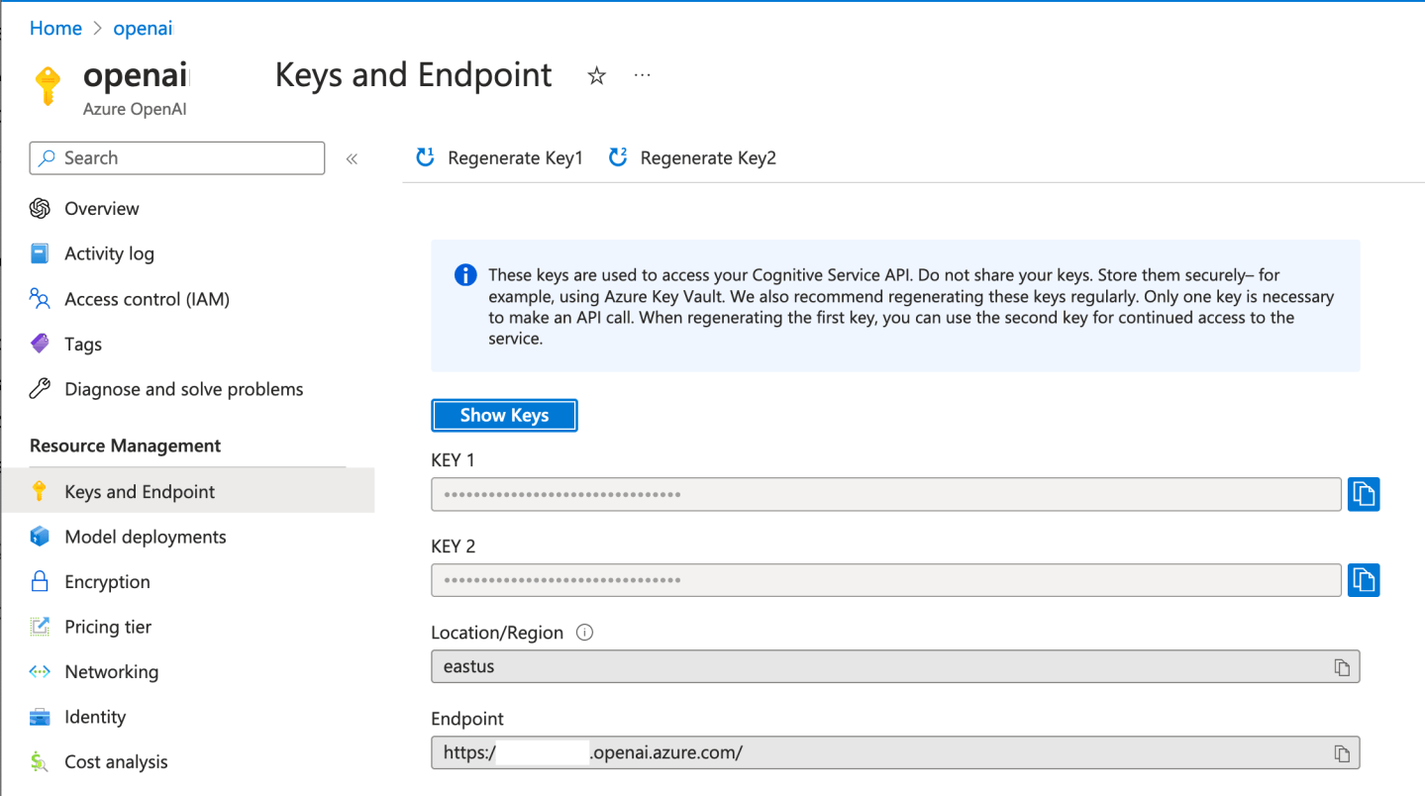Select the KEY 2 masked field
This screenshot has height=796, width=1425.
pyautogui.click(x=886, y=579)
